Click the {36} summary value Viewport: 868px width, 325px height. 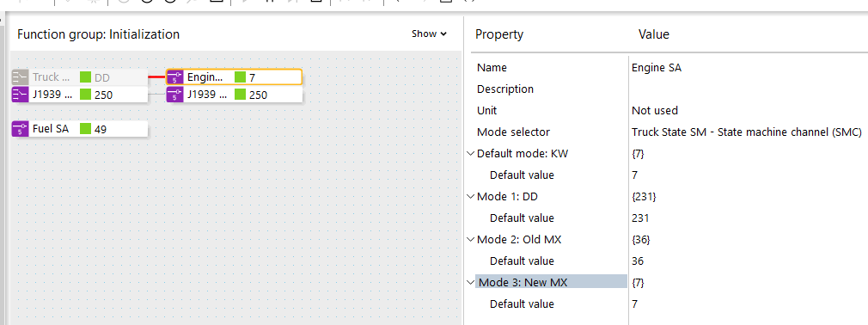(x=641, y=239)
